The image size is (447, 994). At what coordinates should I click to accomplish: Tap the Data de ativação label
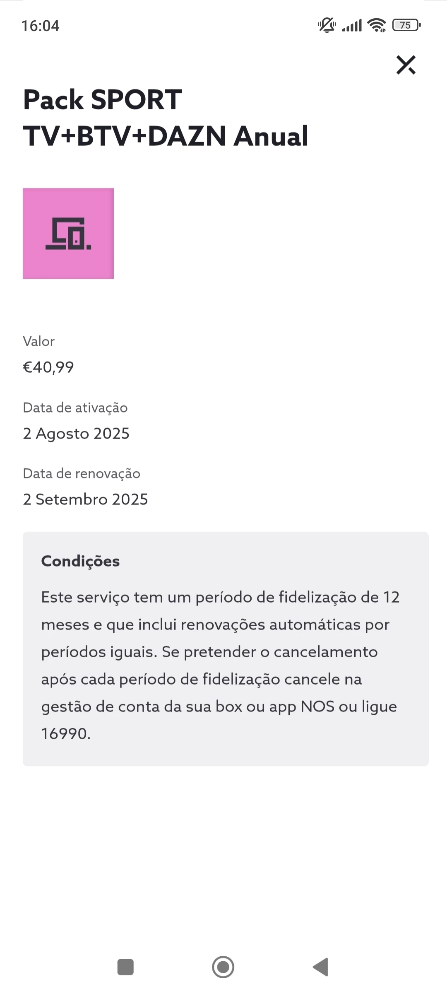(75, 408)
